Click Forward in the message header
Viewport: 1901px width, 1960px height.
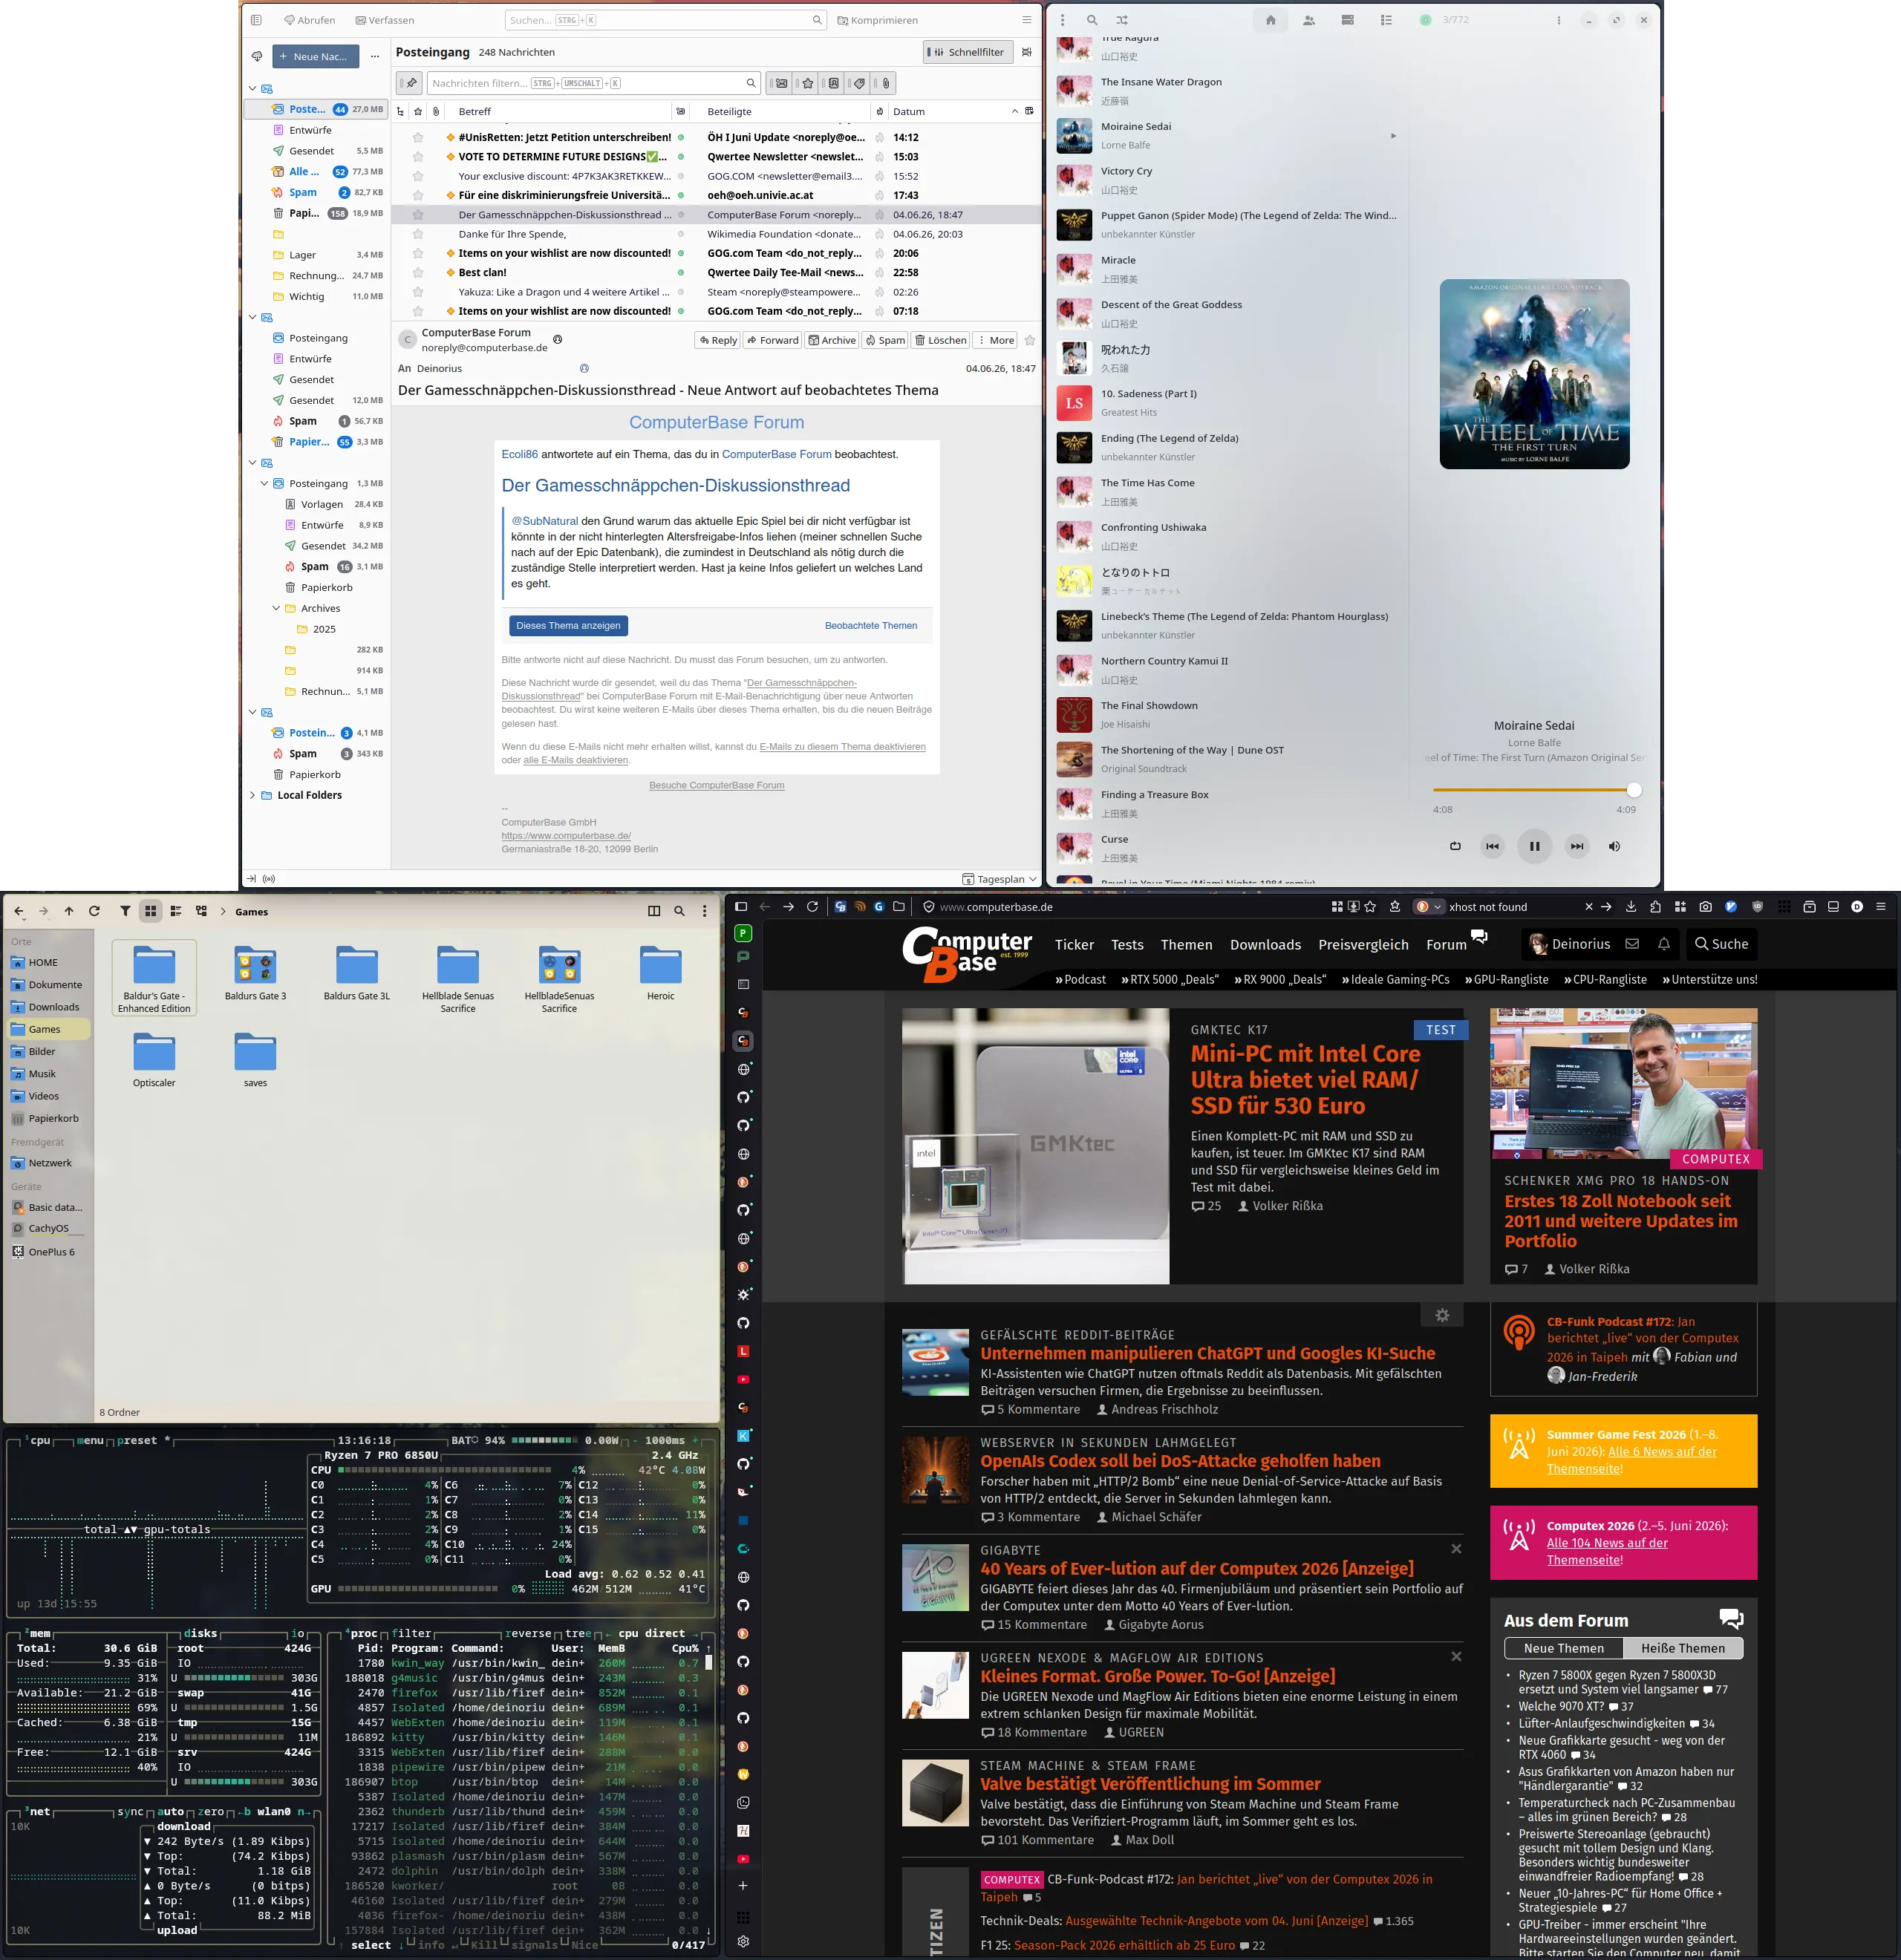[x=772, y=340]
